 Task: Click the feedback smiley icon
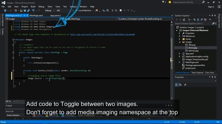coord(170,2)
